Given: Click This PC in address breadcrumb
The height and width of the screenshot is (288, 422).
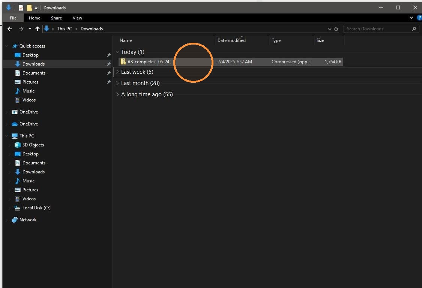Looking at the screenshot, I should click(65, 29).
